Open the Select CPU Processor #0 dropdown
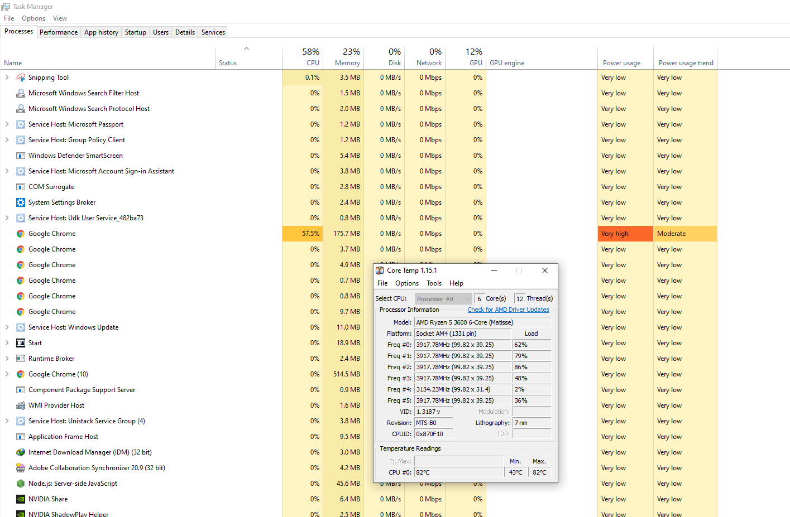 [443, 299]
